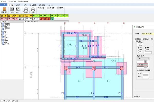Click the last yellow icon before the green icons
The width and height of the screenshot is (154, 102).
tap(31, 16)
